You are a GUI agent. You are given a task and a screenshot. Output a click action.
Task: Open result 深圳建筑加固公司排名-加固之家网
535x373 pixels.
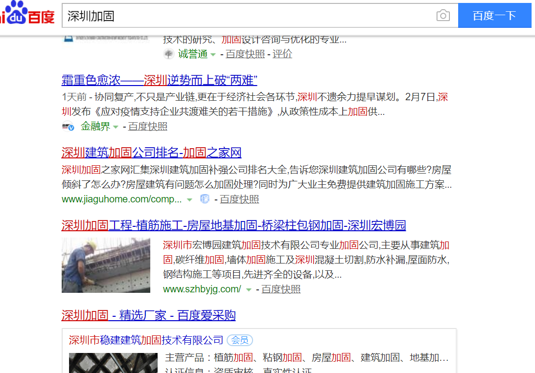[x=151, y=153]
